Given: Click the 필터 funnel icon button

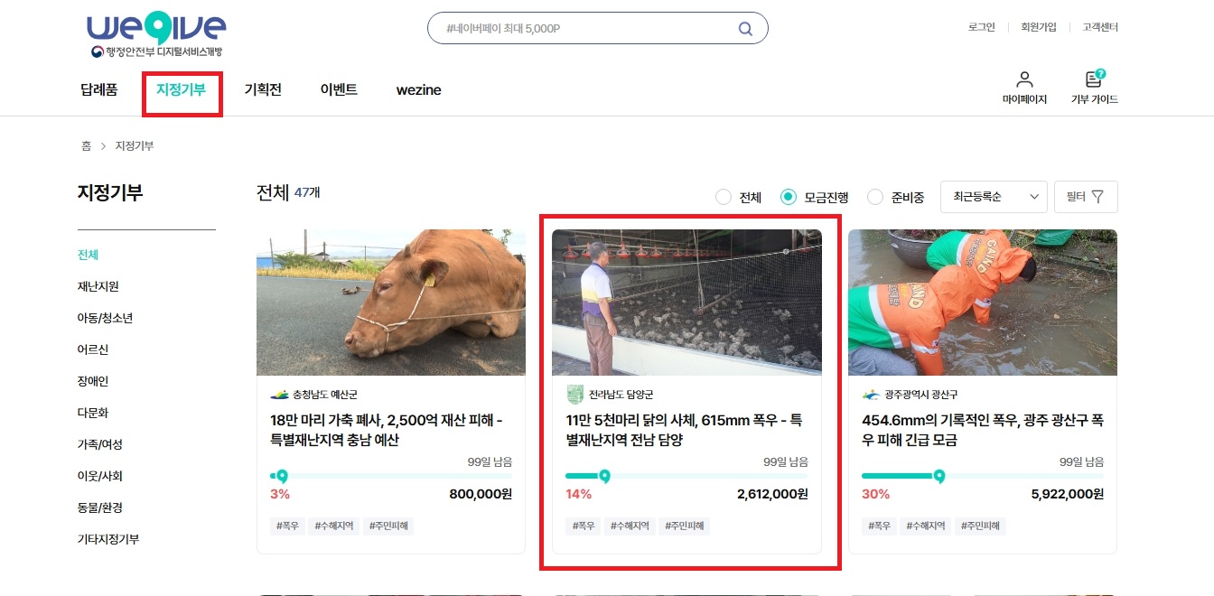Looking at the screenshot, I should 1086,197.
